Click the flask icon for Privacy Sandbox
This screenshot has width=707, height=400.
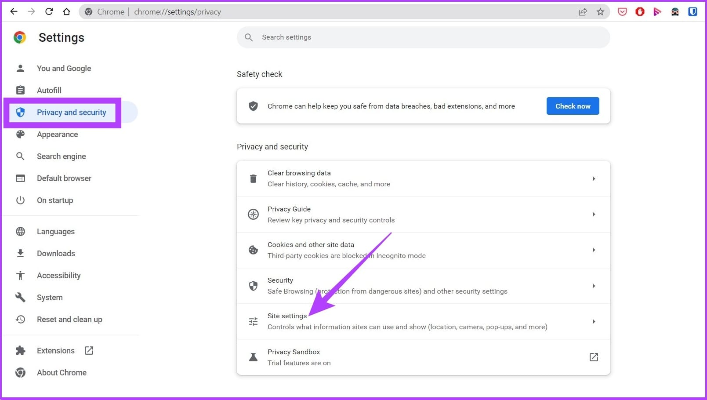click(254, 357)
